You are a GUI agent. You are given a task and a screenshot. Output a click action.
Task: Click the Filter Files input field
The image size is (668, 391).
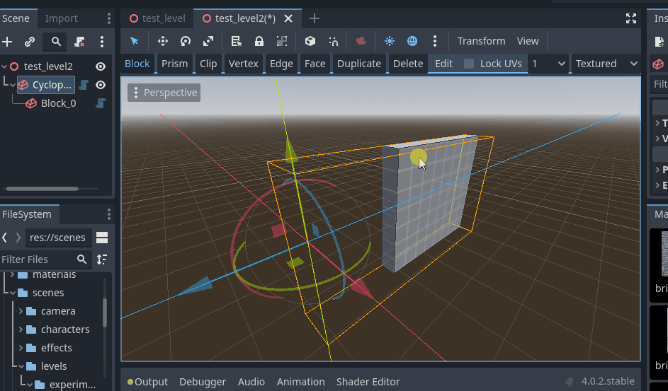46,259
